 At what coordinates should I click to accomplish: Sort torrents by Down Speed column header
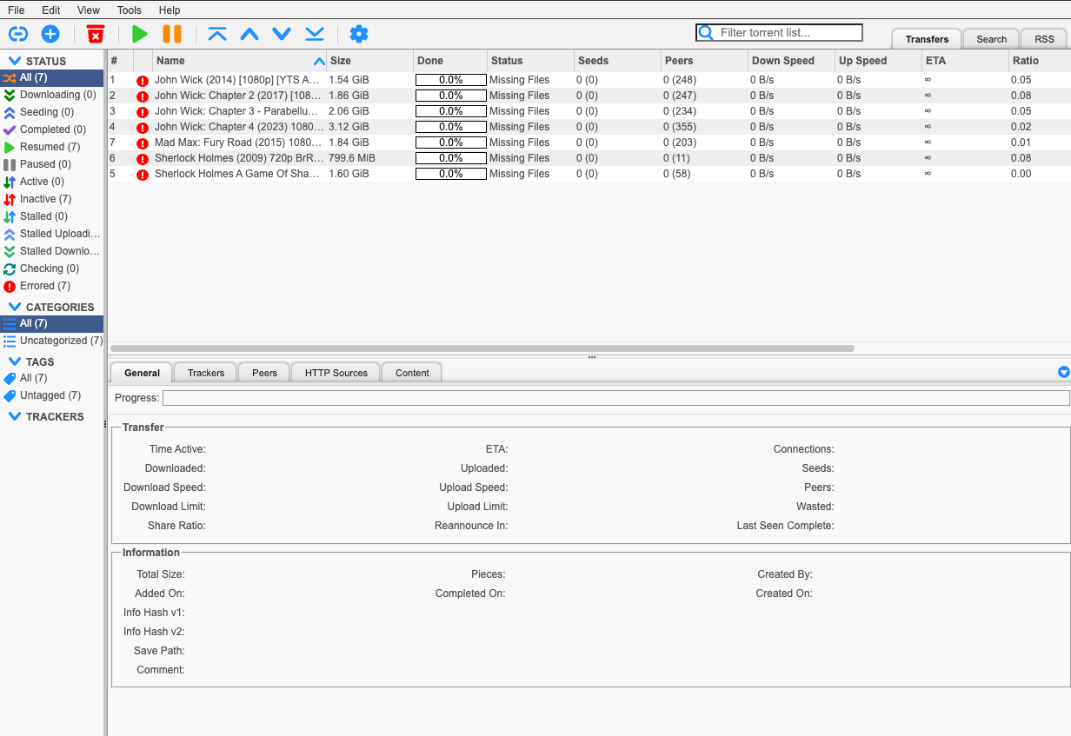(x=791, y=61)
